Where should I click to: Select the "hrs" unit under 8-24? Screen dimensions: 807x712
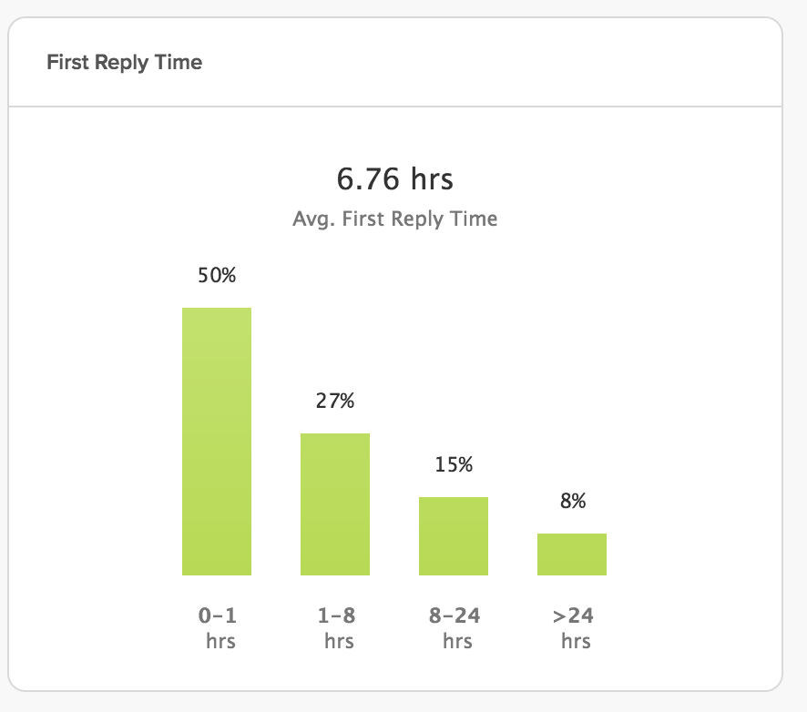tap(457, 642)
